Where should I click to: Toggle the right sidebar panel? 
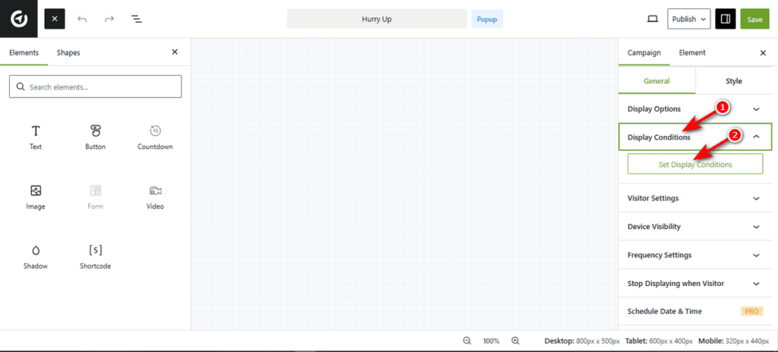click(x=726, y=19)
